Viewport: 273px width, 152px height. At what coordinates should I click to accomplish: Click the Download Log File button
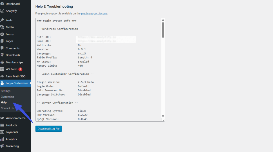49,129
